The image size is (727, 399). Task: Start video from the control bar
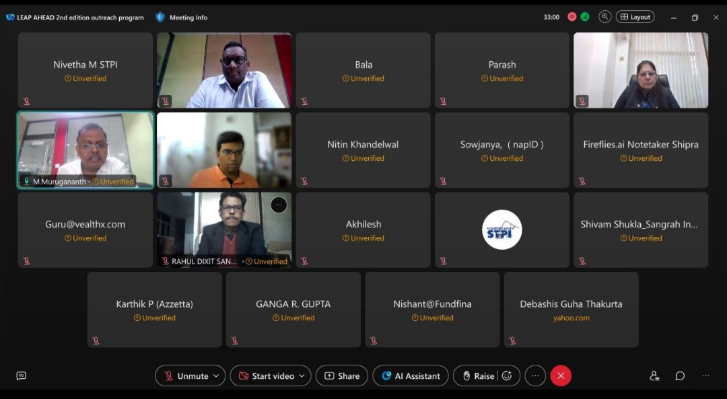coord(267,376)
